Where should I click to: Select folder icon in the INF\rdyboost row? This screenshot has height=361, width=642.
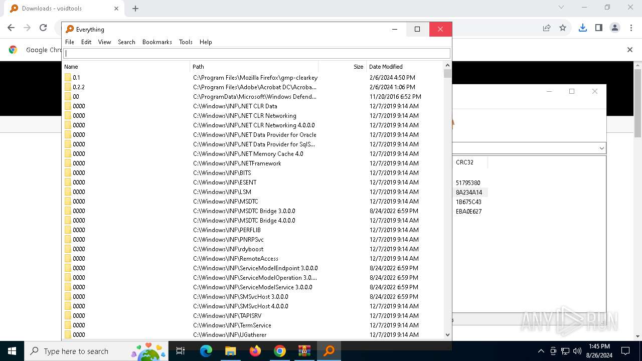(x=68, y=249)
